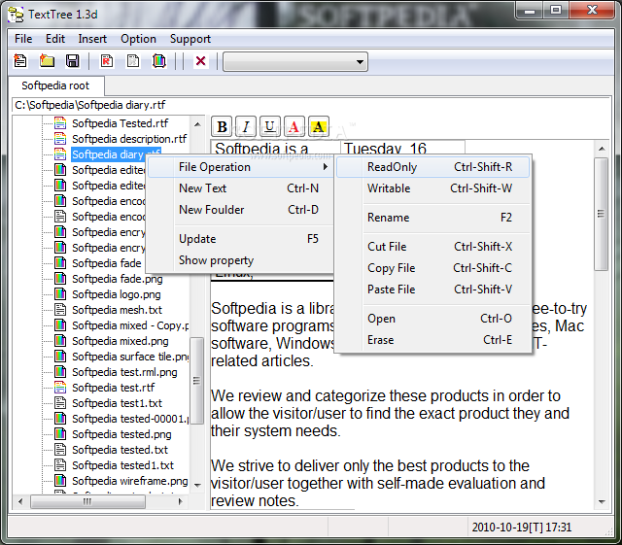This screenshot has width=622, height=545.
Task: Click the Softpedia logo.png file icon
Action: (60, 294)
